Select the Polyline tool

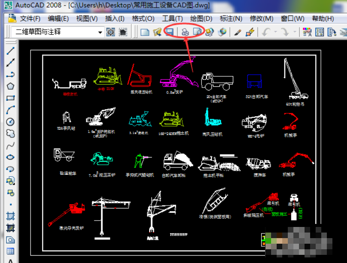[10, 75]
